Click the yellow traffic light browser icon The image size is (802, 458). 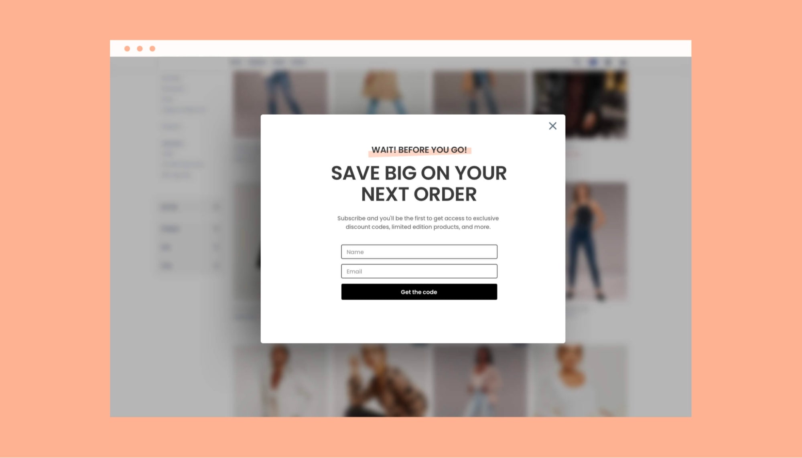tap(139, 48)
